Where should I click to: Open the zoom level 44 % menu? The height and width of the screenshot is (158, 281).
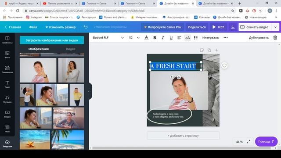coord(239,142)
